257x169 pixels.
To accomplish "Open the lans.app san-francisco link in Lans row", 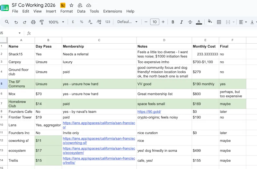I will (x=99, y=125).
